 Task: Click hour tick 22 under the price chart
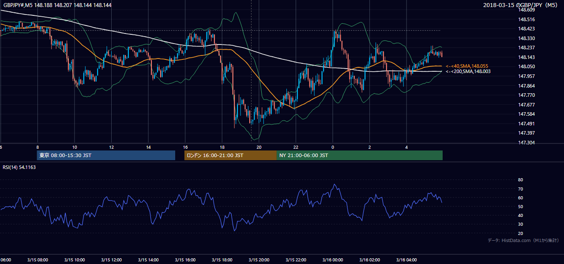pos(296,147)
